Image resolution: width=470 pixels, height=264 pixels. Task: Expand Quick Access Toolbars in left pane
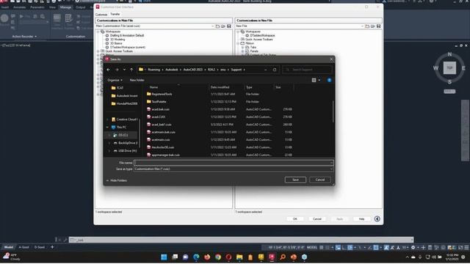pyautogui.click(x=98, y=51)
